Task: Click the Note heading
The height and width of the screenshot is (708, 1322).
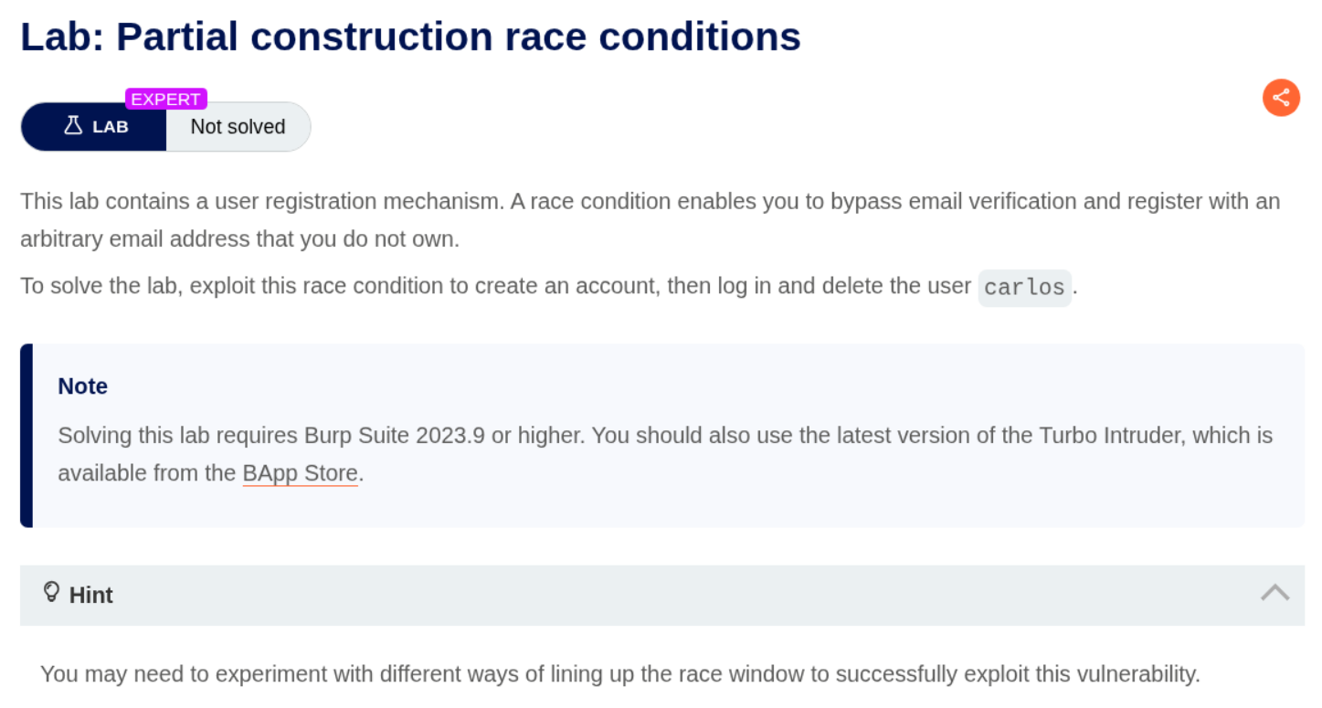Action: pos(83,386)
